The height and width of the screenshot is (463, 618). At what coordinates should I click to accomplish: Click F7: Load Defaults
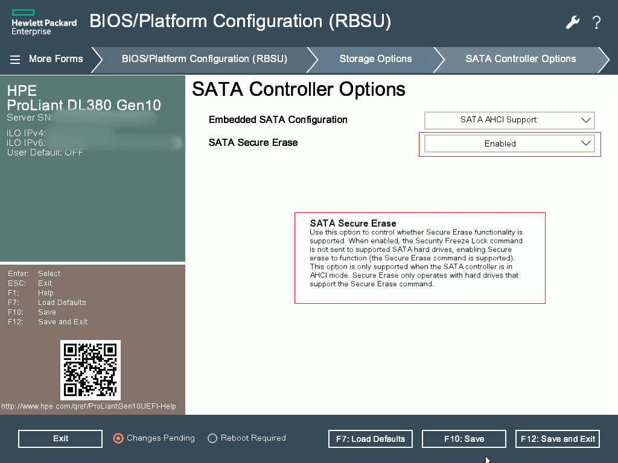[x=370, y=438]
